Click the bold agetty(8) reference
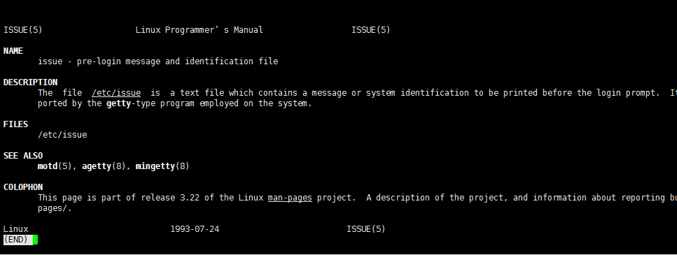The image size is (677, 255). [104, 166]
